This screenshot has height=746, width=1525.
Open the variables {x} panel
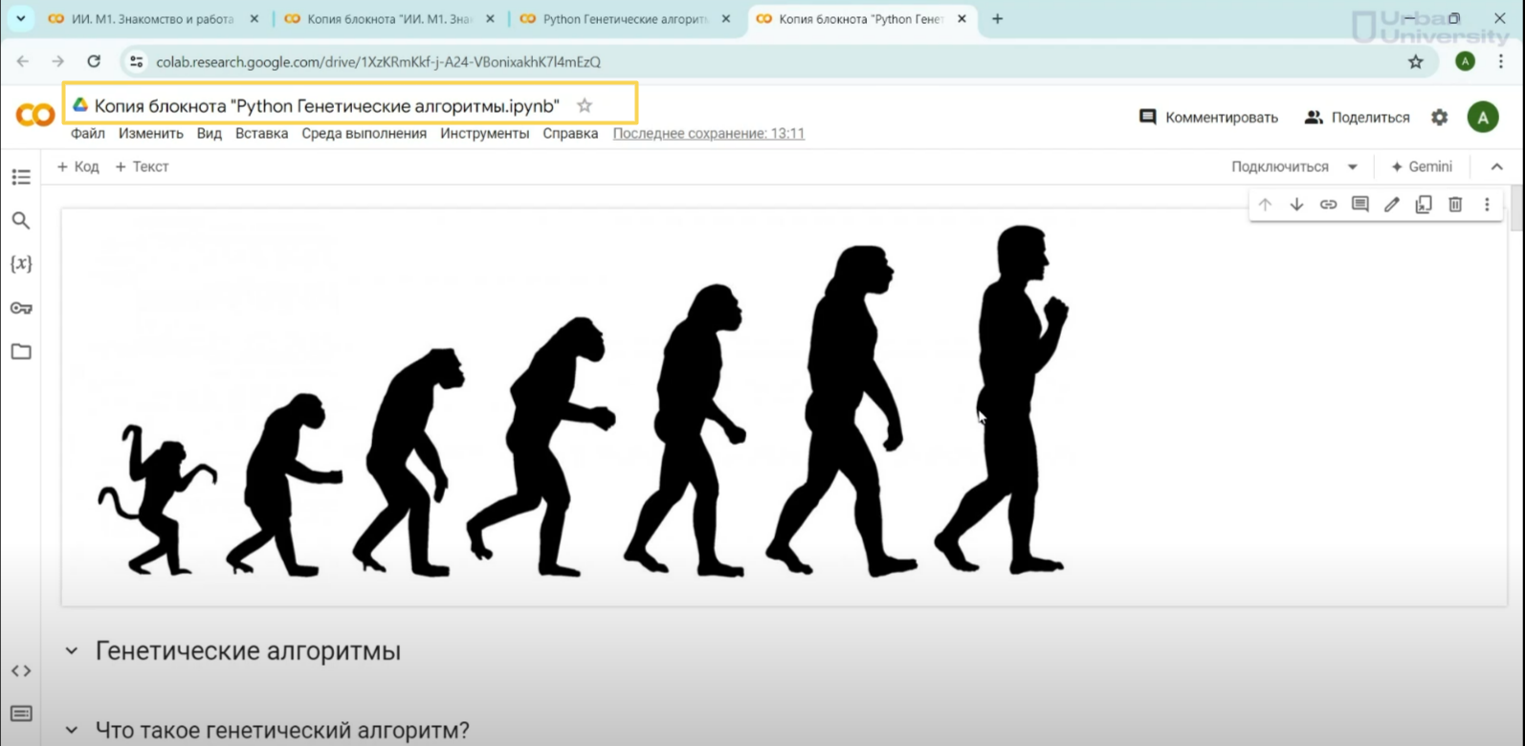tap(21, 264)
